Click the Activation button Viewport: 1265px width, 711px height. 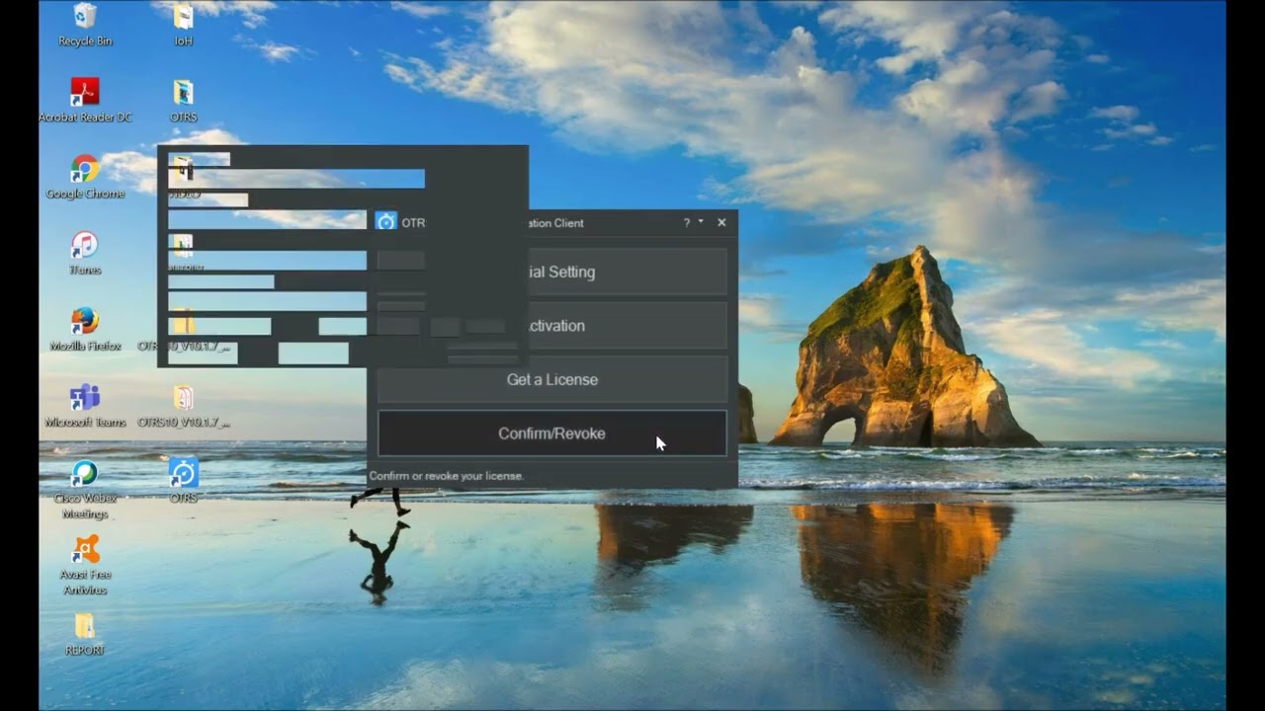coord(552,326)
